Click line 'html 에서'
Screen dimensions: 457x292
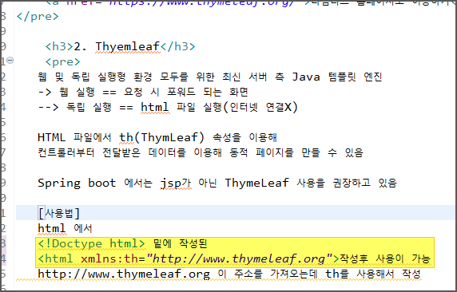(65, 228)
